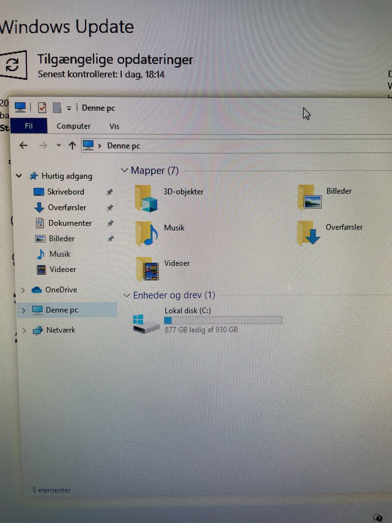Switch to the Vis ribbon tab

(x=114, y=126)
